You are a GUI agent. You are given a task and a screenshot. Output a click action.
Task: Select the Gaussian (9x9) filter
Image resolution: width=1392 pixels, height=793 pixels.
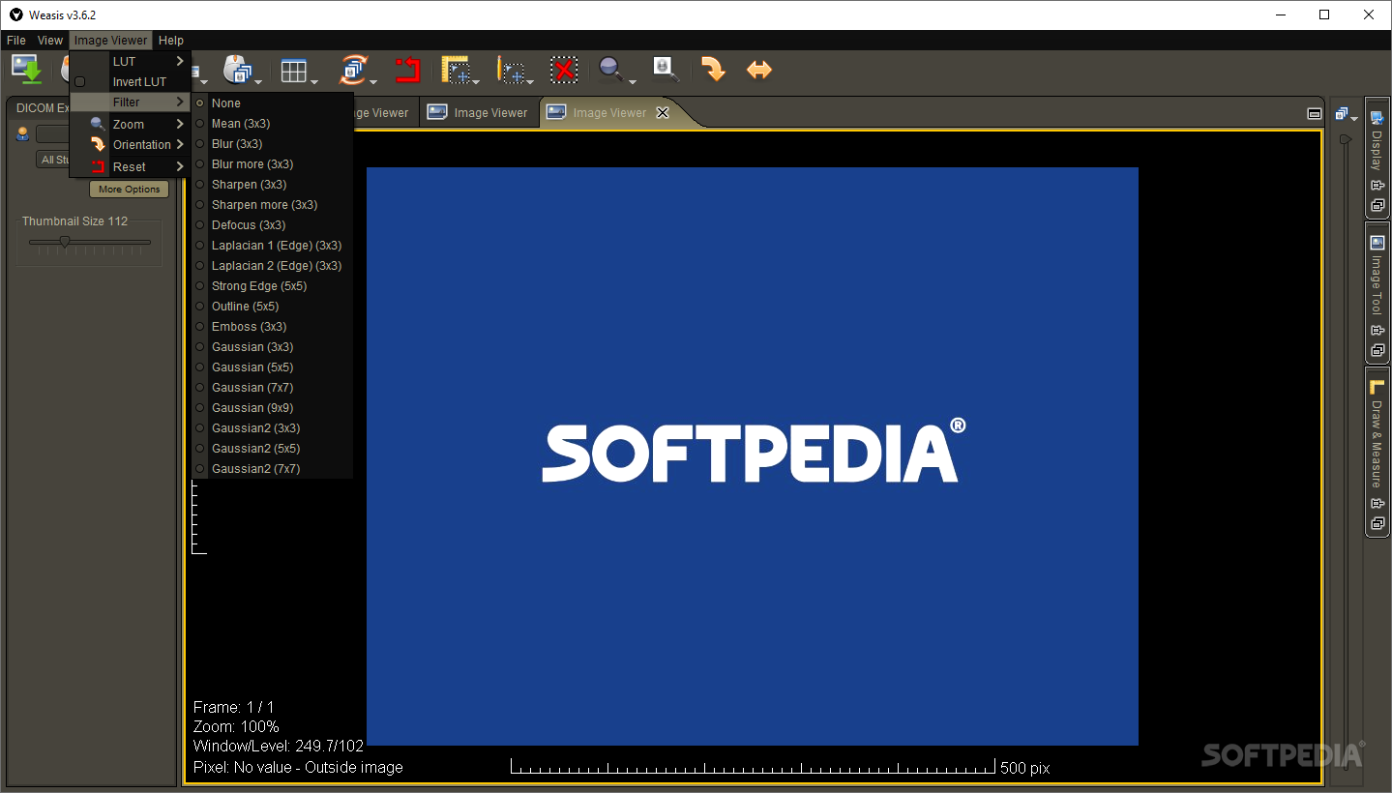pyautogui.click(x=273, y=407)
